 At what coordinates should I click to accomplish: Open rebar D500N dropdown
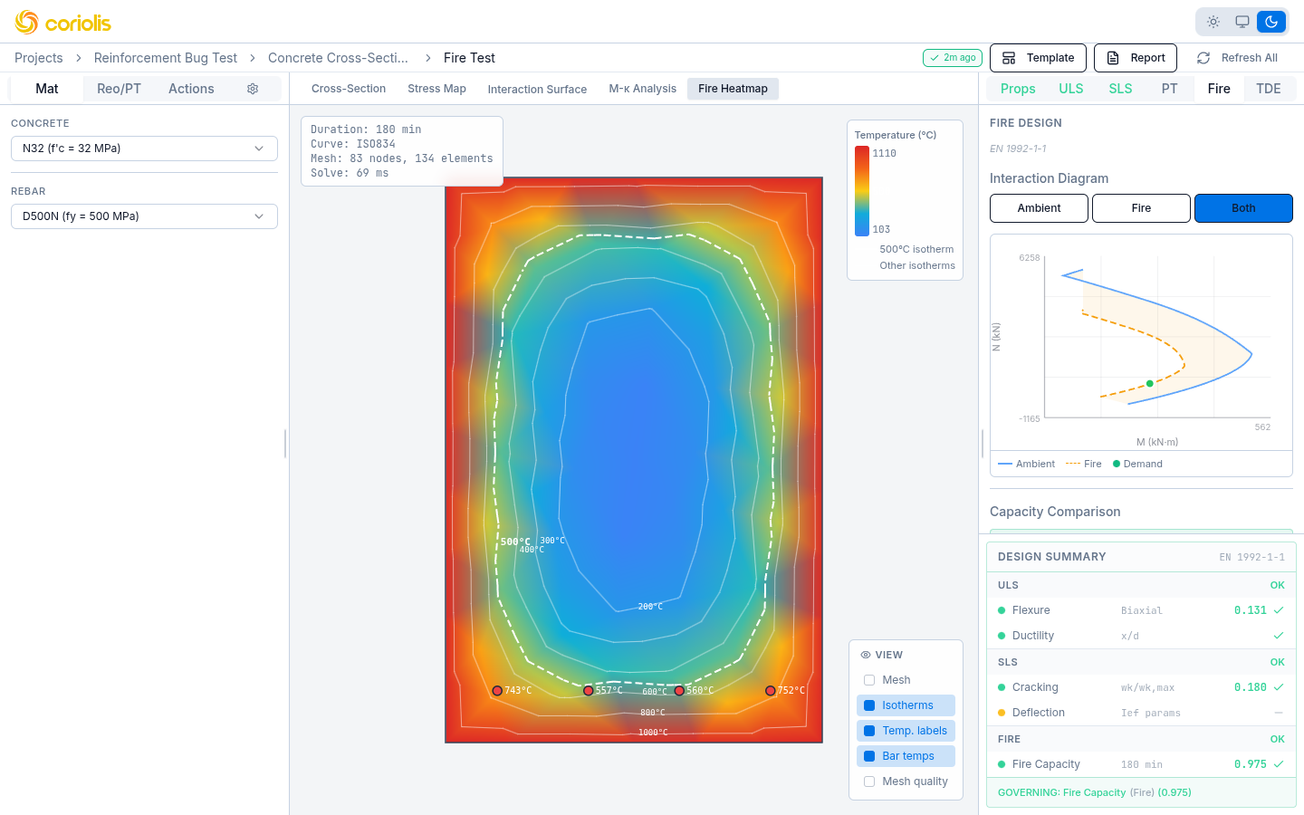pyautogui.click(x=144, y=216)
